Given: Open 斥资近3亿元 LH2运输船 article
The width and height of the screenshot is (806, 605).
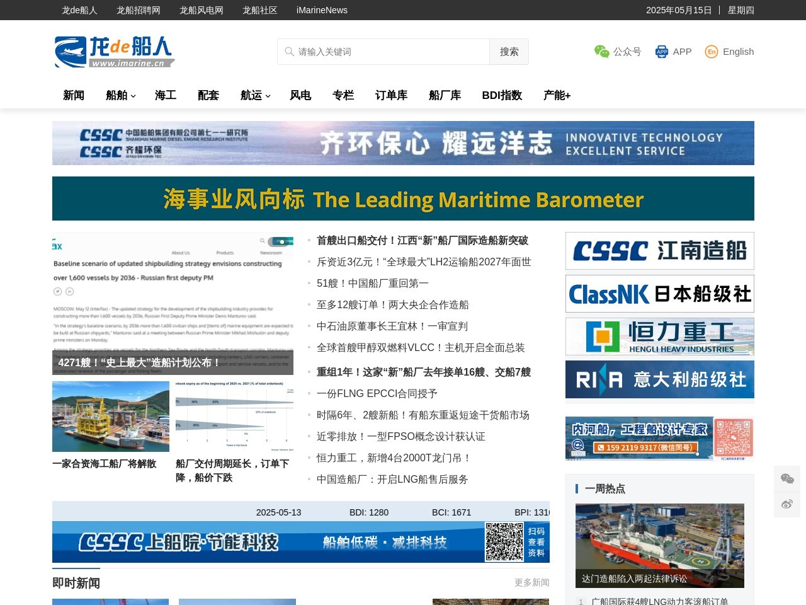Looking at the screenshot, I should [424, 262].
